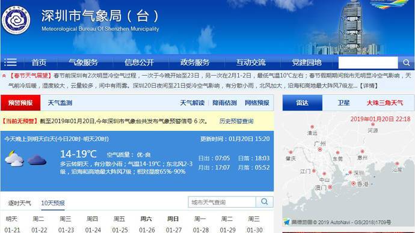Click the 惠州 marker on the map

[362, 151]
